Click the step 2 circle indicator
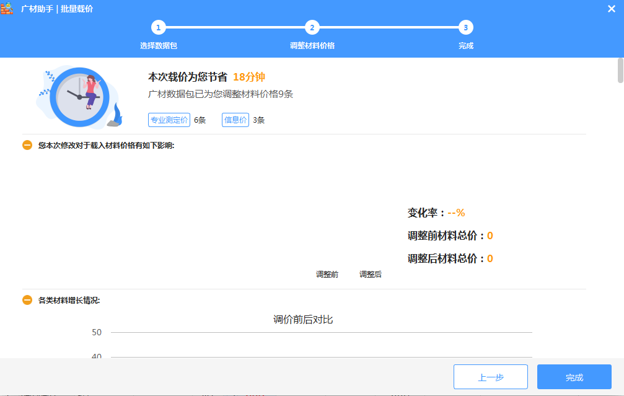The width and height of the screenshot is (624, 396). coord(312,27)
